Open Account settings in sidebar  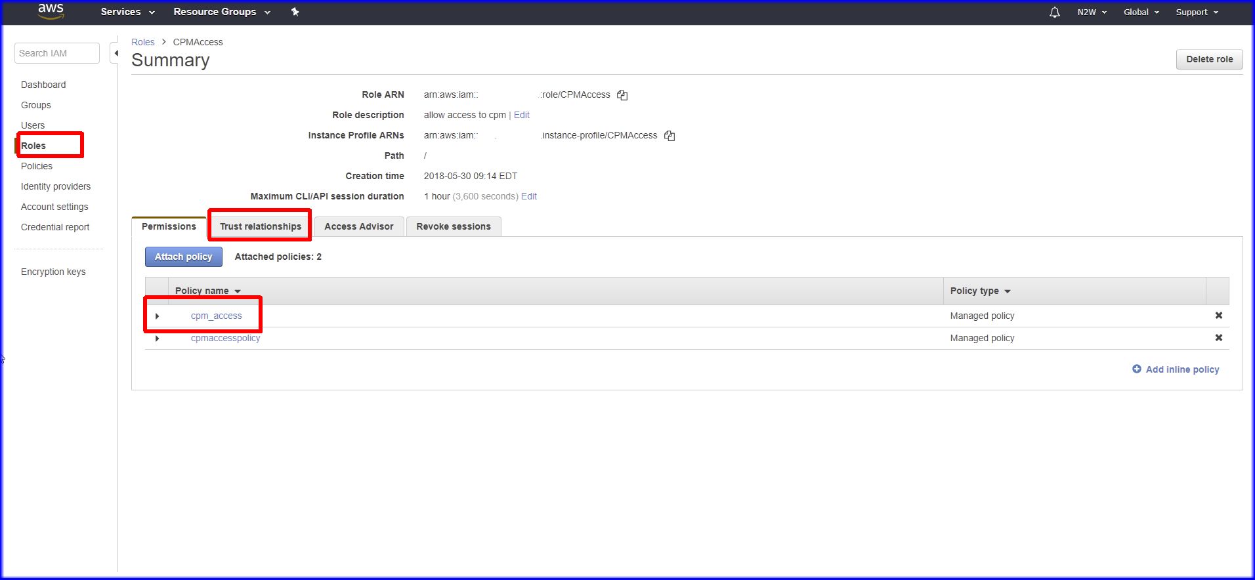pyautogui.click(x=54, y=207)
